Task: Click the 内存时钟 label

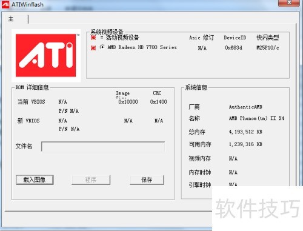Action: pos(200,172)
